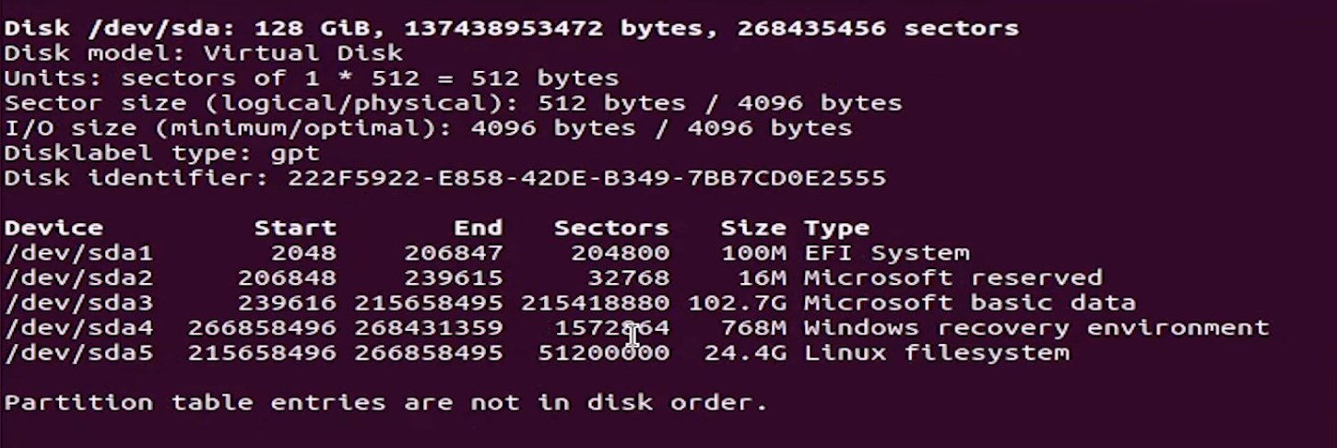The height and width of the screenshot is (448, 1337).
Task: Click the Start column header
Action: 295,228
